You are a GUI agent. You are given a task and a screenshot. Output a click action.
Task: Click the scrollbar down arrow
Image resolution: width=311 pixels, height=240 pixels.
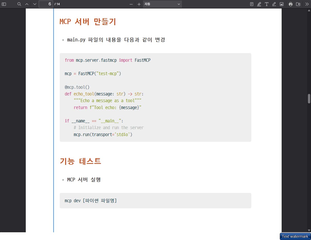[x=309, y=230]
